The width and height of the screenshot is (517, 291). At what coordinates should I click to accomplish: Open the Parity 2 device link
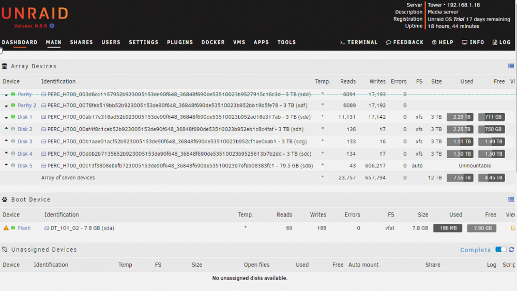(x=27, y=105)
